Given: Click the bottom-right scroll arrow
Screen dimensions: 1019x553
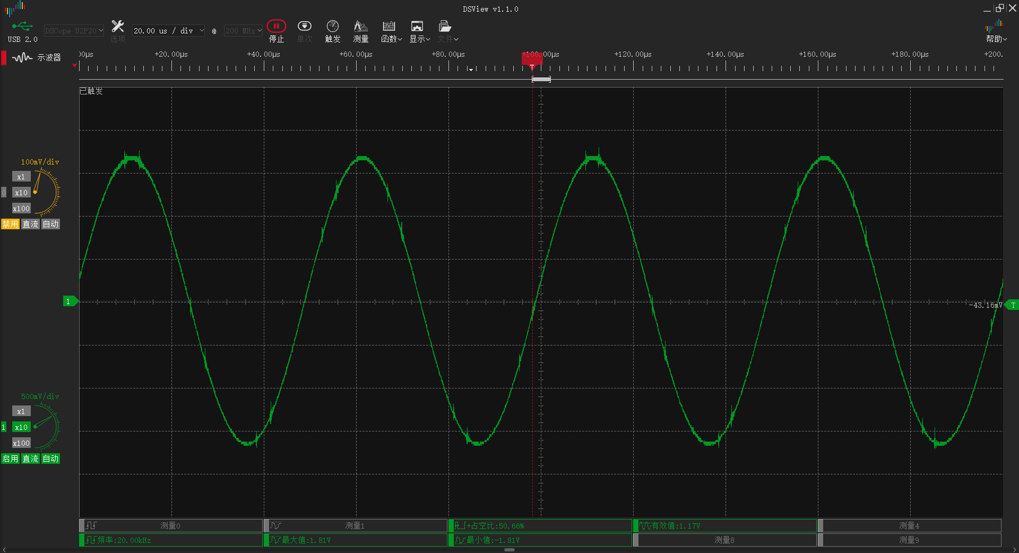Looking at the screenshot, I should (x=1014, y=550).
